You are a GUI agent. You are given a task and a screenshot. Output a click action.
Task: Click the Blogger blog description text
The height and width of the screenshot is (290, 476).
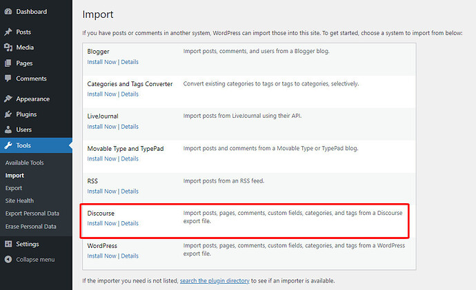[x=256, y=51]
